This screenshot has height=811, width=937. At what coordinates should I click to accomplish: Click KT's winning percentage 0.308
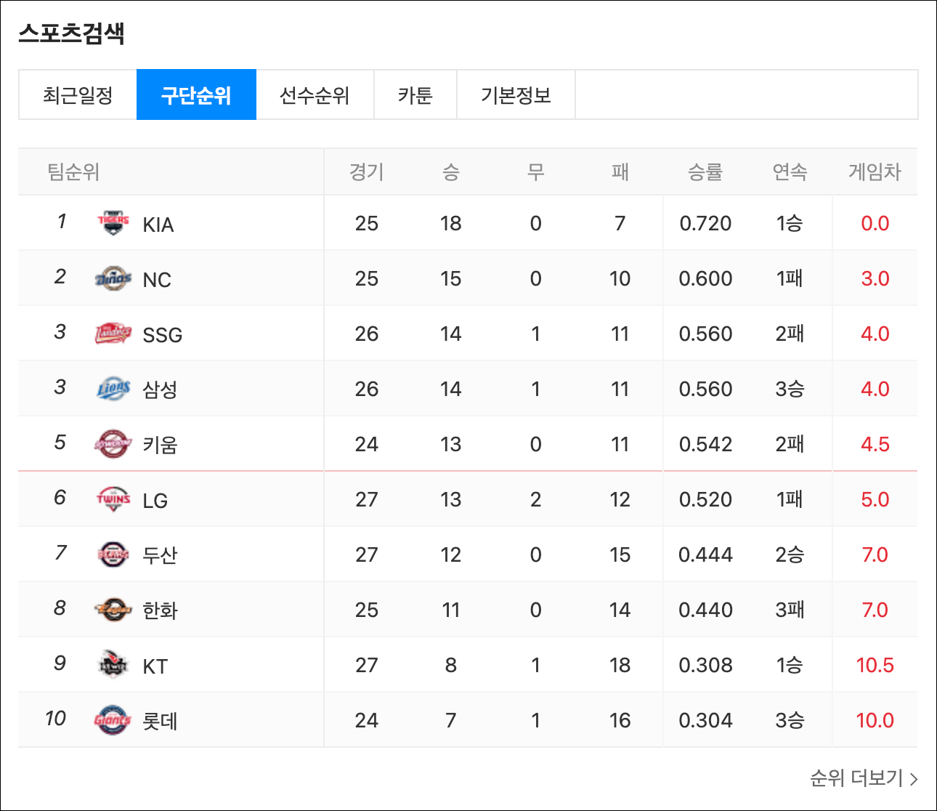pyautogui.click(x=705, y=665)
